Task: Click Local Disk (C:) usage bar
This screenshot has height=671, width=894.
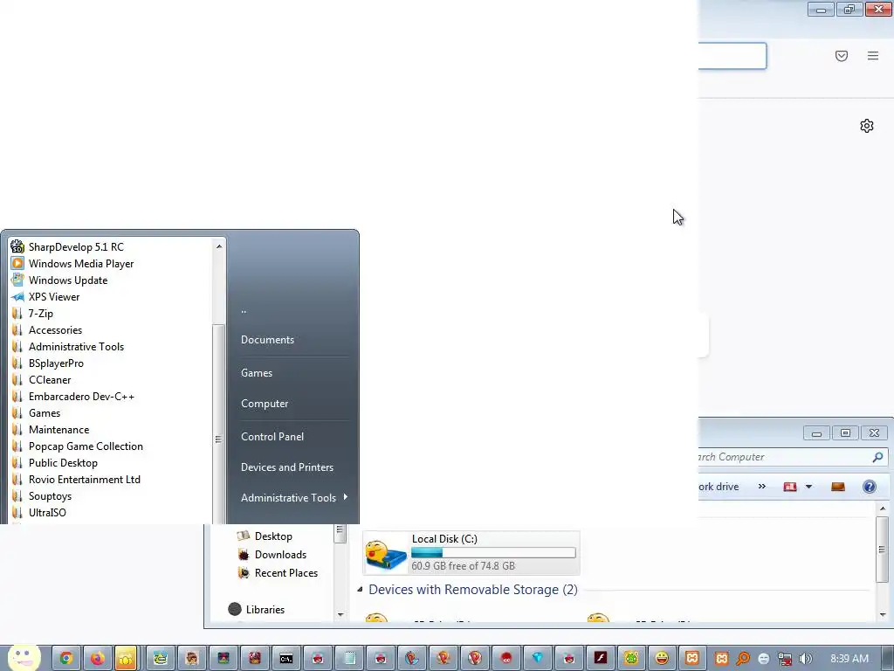Action: pos(493,552)
